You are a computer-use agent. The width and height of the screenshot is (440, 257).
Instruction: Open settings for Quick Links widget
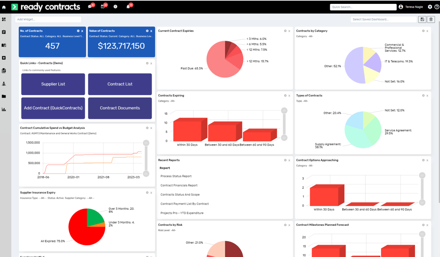(147, 63)
